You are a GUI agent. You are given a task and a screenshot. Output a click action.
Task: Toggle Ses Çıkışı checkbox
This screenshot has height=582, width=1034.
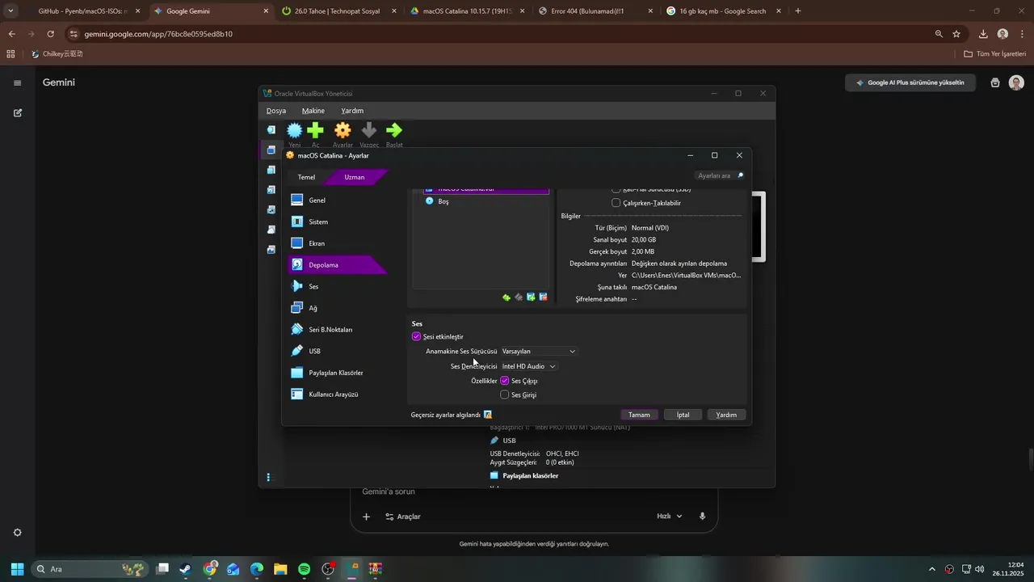click(x=505, y=381)
